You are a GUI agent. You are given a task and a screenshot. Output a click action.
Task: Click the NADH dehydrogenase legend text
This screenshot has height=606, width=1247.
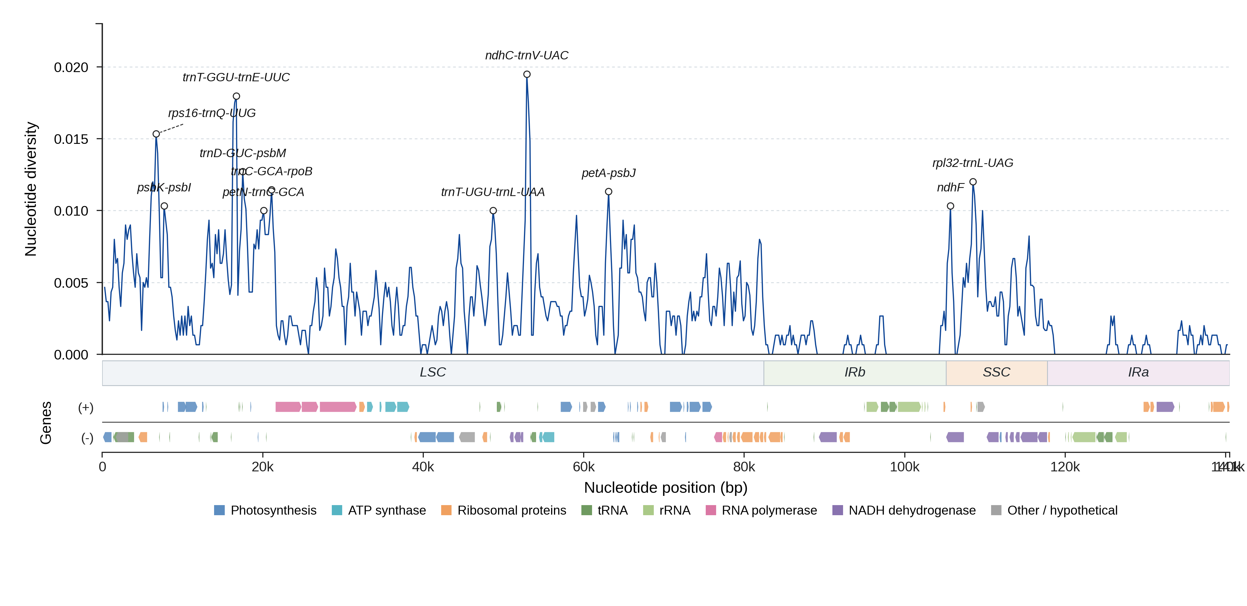pyautogui.click(x=912, y=510)
